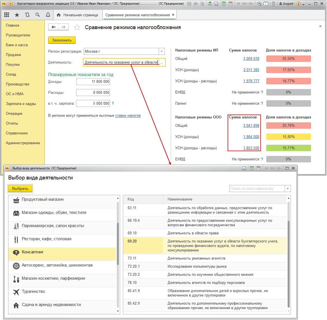Viewport: 327px width, 320px height.
Task: Add this page to favorites (star outline)
Action: click(x=77, y=27)
